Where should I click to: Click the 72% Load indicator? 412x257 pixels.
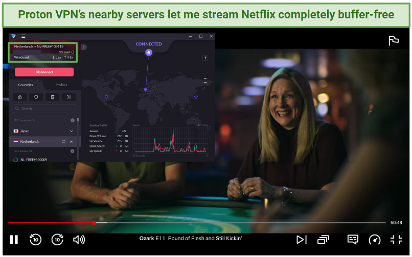tap(66, 52)
